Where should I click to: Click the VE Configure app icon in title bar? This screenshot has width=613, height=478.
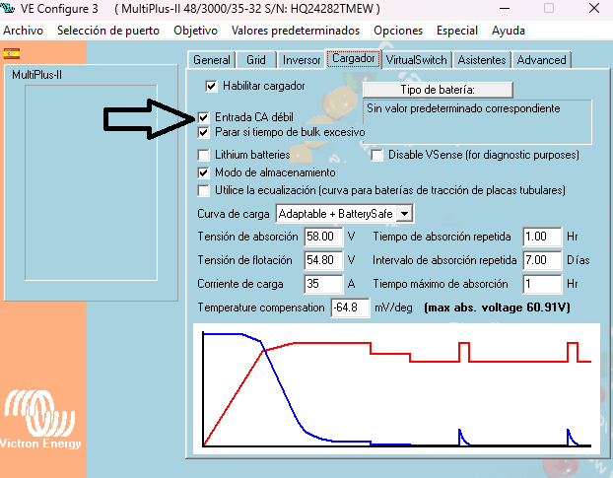click(8, 8)
